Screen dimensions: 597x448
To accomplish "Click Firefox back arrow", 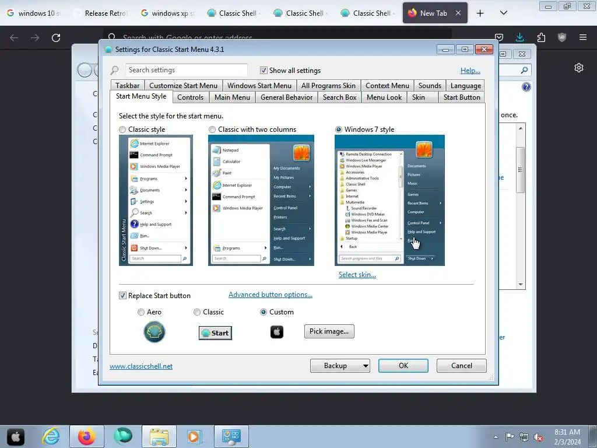I will tap(14, 38).
